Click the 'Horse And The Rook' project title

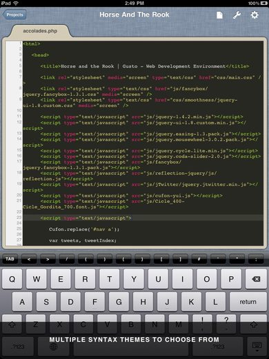tap(134, 14)
